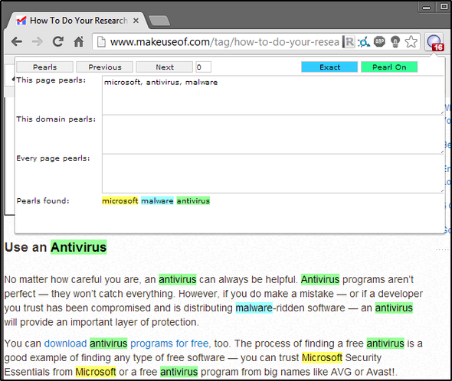Click the Previous button

[x=105, y=67]
